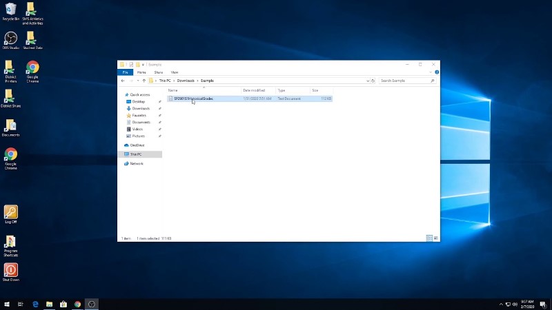Switch to large icons view in status bar
552x310 pixels.
tap(435, 238)
